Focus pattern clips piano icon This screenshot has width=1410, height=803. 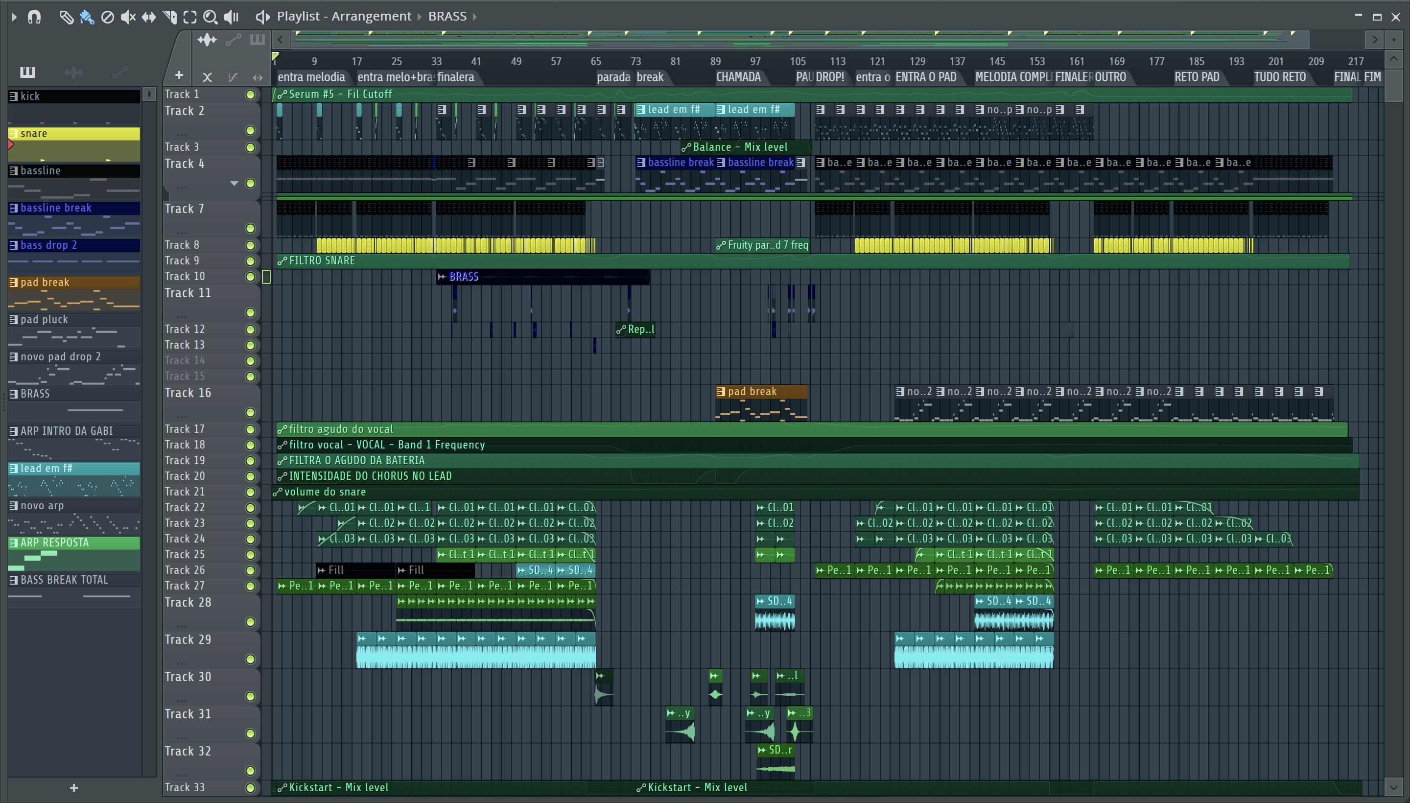258,40
